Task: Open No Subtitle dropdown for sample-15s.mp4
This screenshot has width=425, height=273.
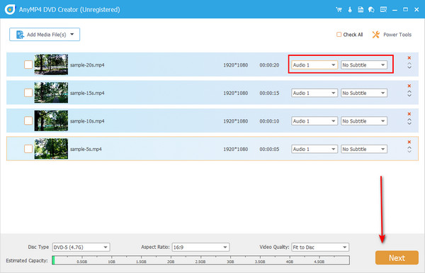Action: [364, 93]
